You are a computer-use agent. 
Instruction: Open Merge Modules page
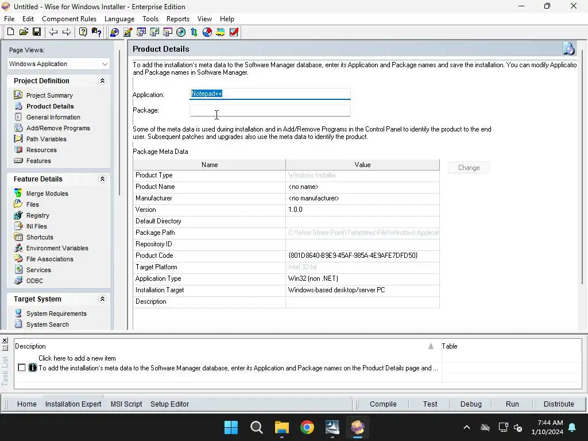(x=47, y=194)
